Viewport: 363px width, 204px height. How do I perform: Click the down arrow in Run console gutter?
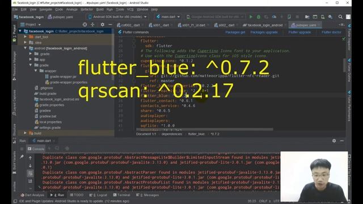30,165
